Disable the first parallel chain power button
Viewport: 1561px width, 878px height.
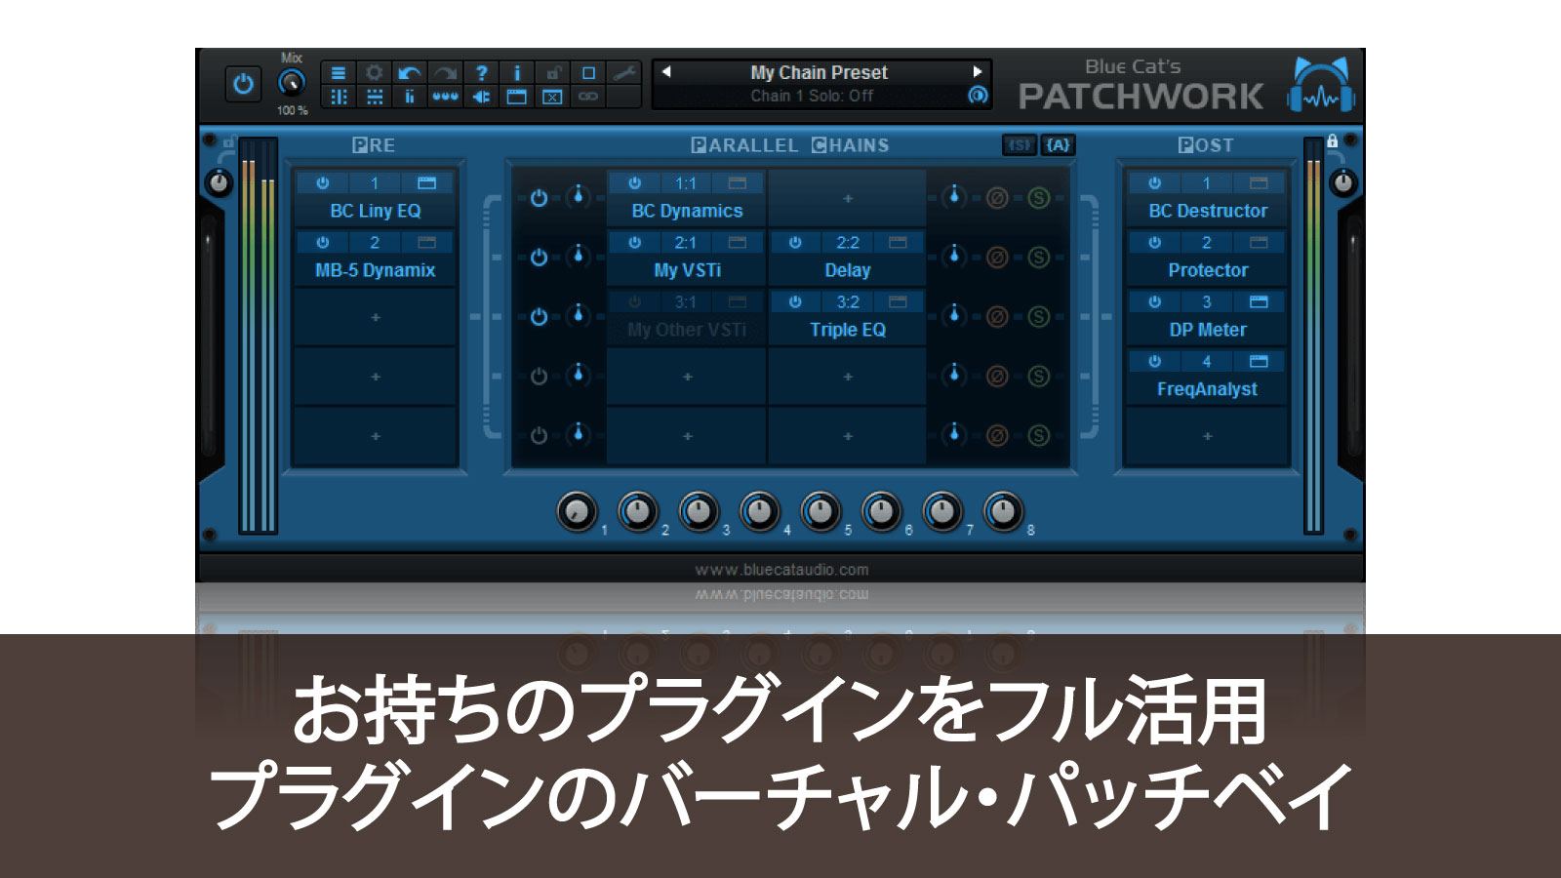(539, 198)
